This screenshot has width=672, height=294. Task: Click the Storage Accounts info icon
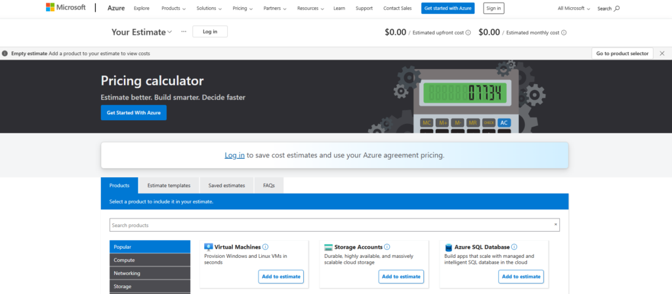[387, 247]
